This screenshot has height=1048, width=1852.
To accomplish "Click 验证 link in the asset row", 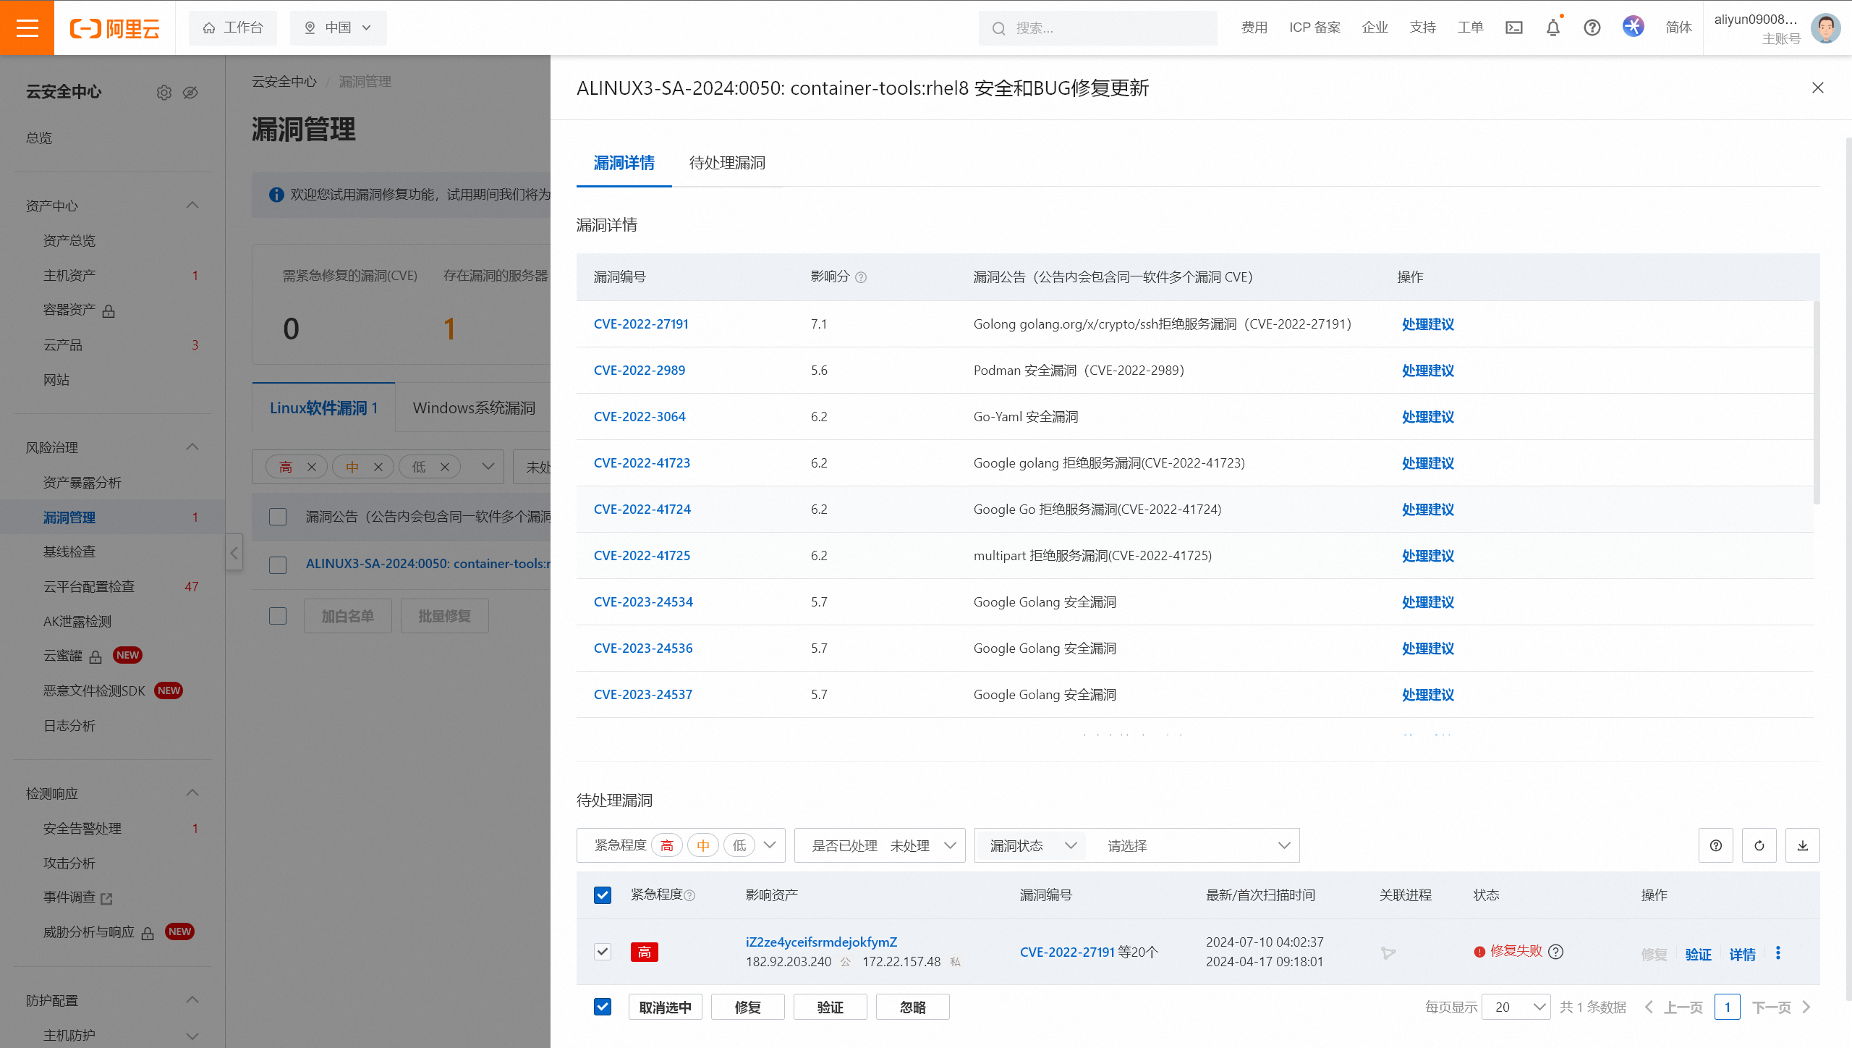I will [x=1698, y=954].
